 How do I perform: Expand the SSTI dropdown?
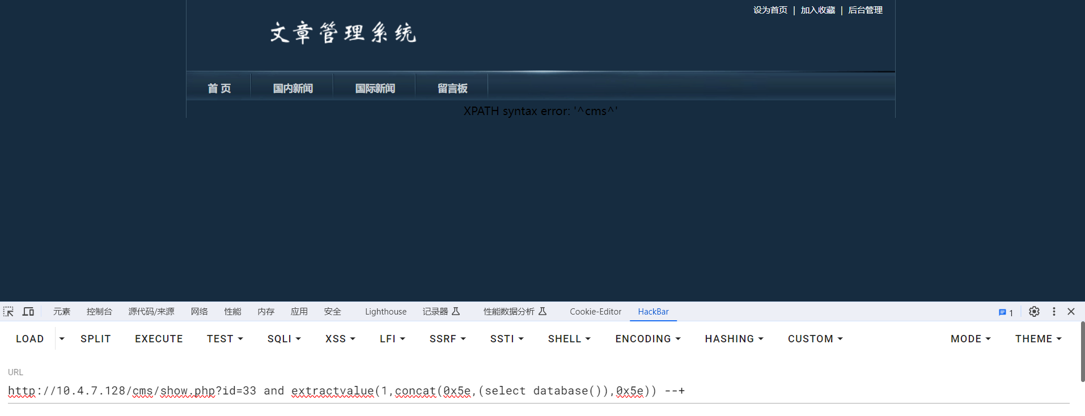coord(507,339)
